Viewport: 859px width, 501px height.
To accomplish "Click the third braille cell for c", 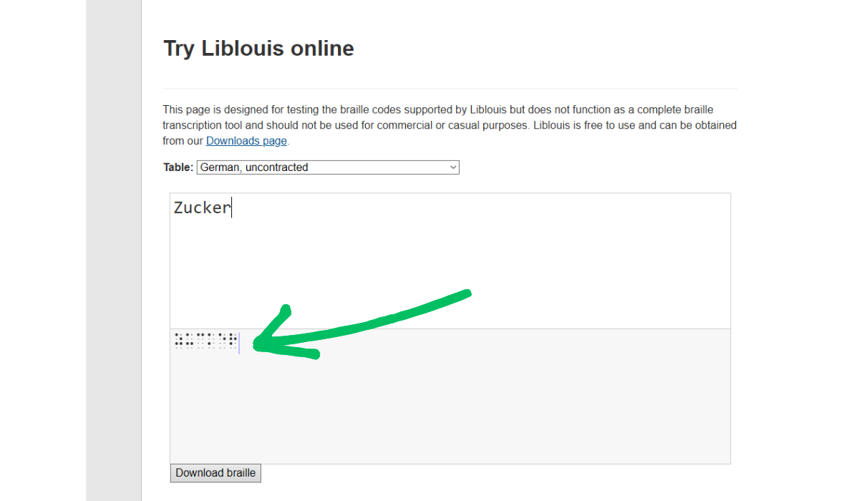I will 200,340.
